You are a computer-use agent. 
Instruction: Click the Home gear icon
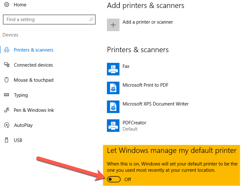pyautogui.click(x=6, y=5)
